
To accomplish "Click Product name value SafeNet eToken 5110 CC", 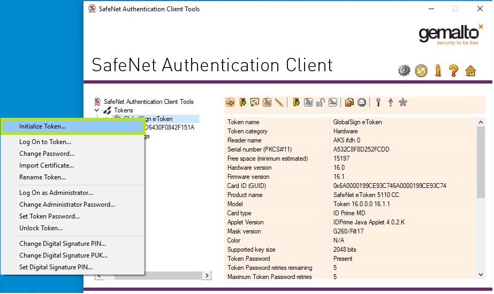I will click(x=366, y=195).
